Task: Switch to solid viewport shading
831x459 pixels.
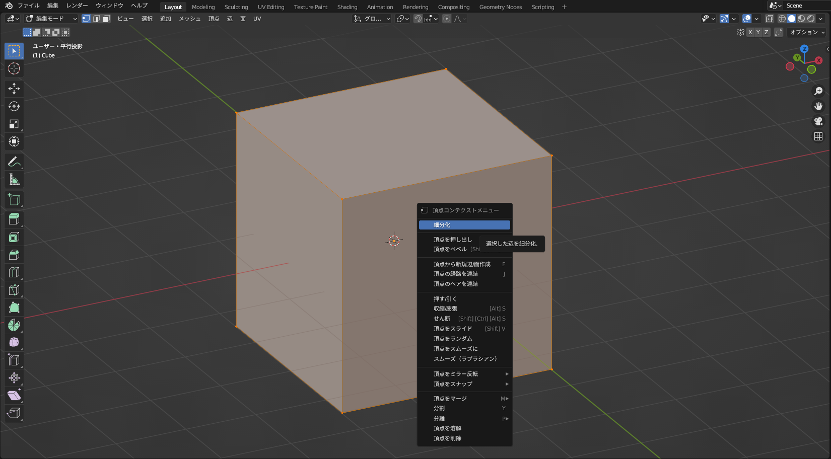Action: (791, 19)
